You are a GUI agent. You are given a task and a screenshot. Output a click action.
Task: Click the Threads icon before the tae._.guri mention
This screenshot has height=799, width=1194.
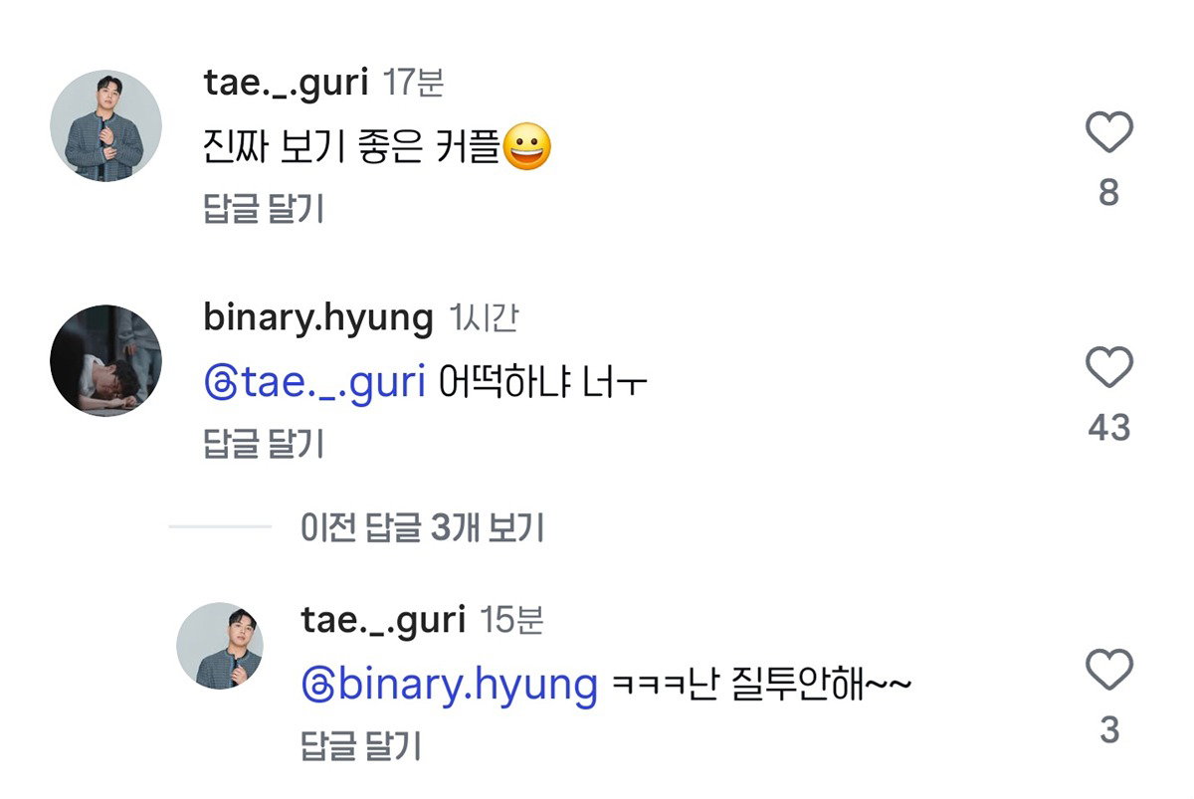(x=220, y=382)
